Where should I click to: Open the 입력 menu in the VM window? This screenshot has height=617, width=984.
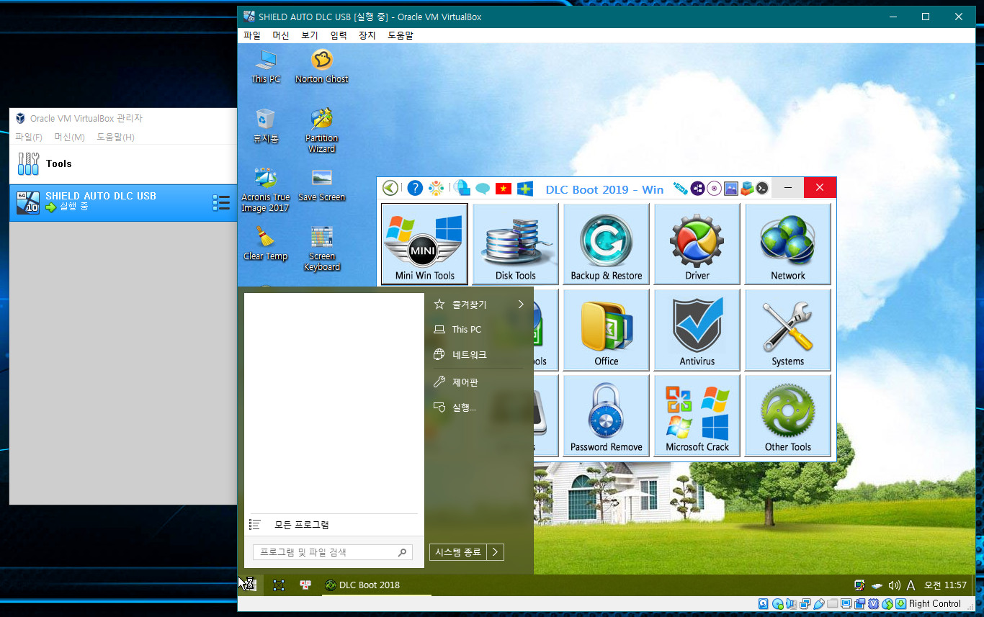[x=339, y=35]
